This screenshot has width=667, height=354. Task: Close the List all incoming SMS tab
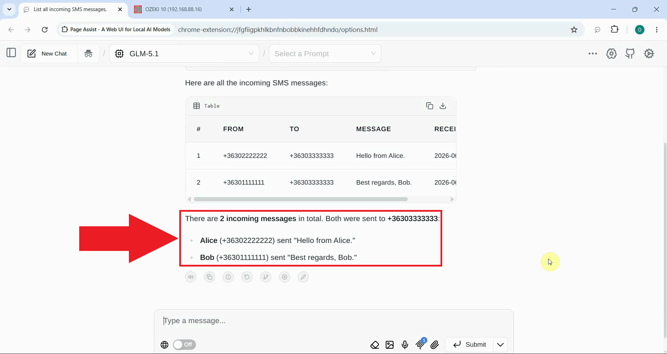click(120, 9)
